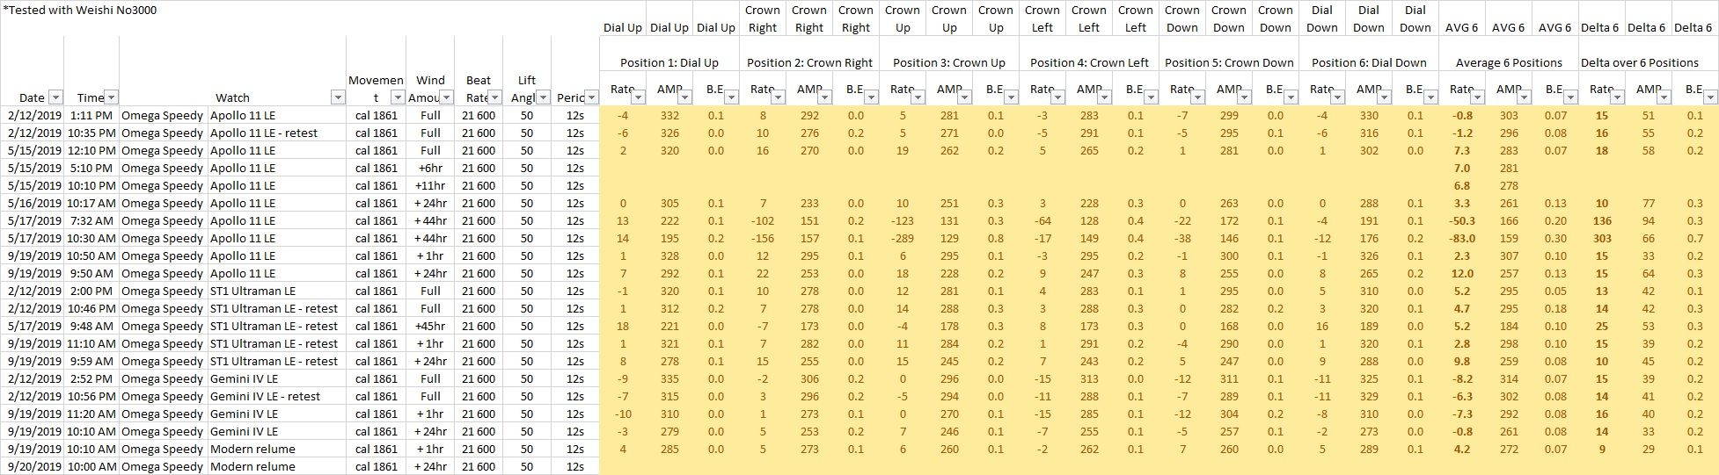Open the Time column filter dropdown
This screenshot has height=475, width=1719.
111,97
